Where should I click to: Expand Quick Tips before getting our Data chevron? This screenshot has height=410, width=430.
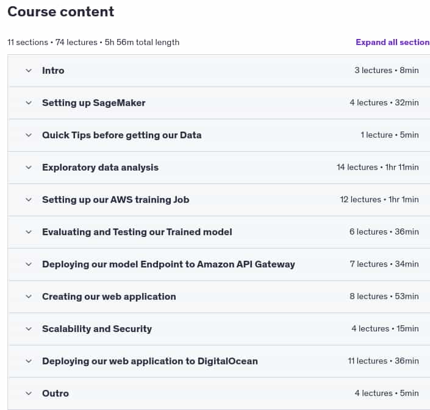tap(29, 135)
